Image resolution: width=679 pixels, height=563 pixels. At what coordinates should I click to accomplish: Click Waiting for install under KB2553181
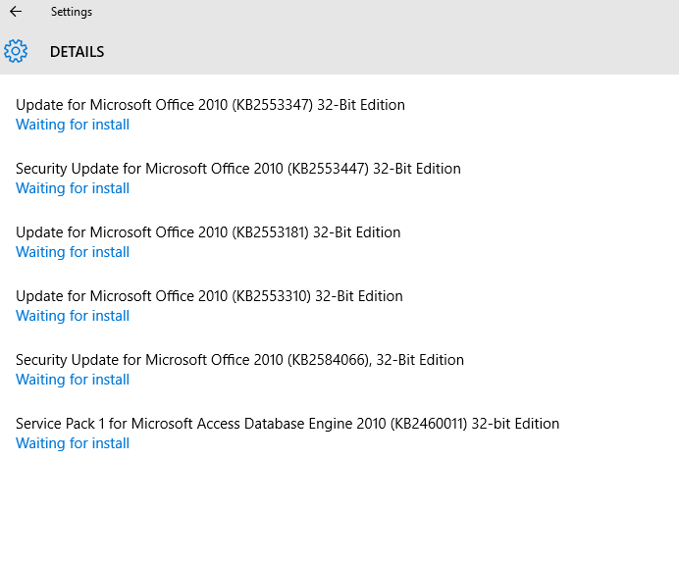(73, 252)
